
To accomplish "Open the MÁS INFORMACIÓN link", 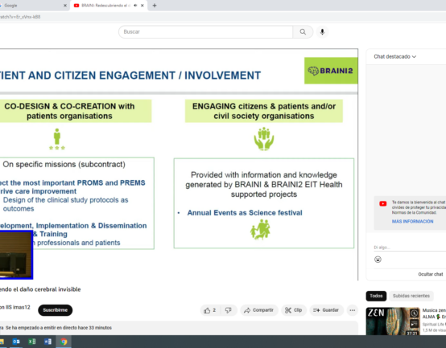I will pyautogui.click(x=412, y=221).
